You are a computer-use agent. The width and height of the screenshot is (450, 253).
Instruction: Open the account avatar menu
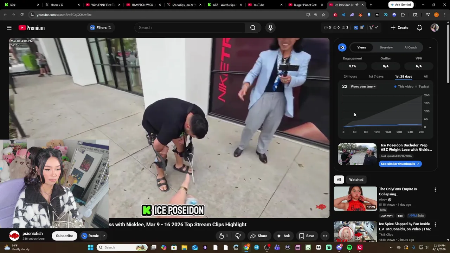[x=435, y=28]
